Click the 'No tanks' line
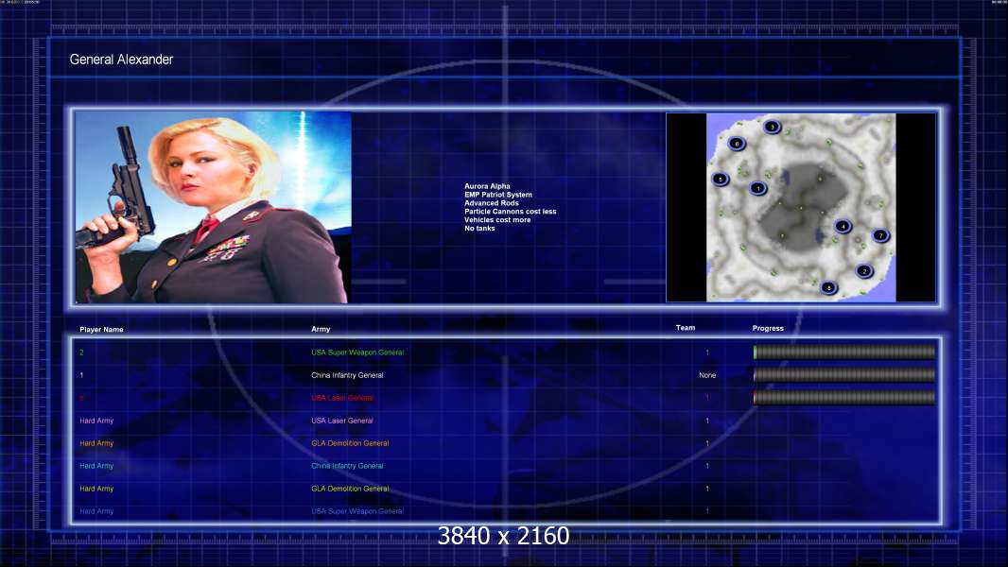Screen dimensions: 1008x567 pyautogui.click(x=479, y=228)
